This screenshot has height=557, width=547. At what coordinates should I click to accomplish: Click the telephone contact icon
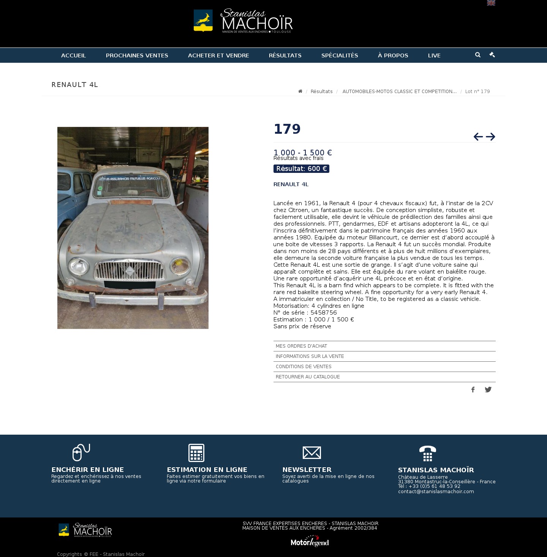click(x=428, y=453)
